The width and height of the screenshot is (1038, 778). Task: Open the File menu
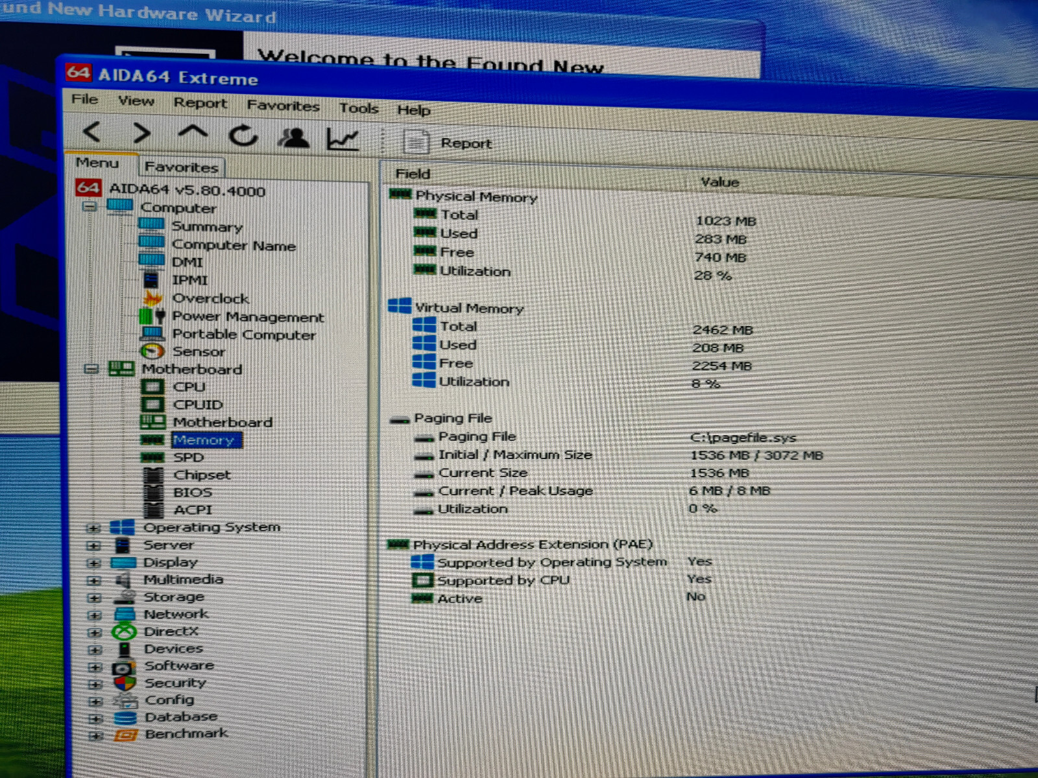click(85, 99)
